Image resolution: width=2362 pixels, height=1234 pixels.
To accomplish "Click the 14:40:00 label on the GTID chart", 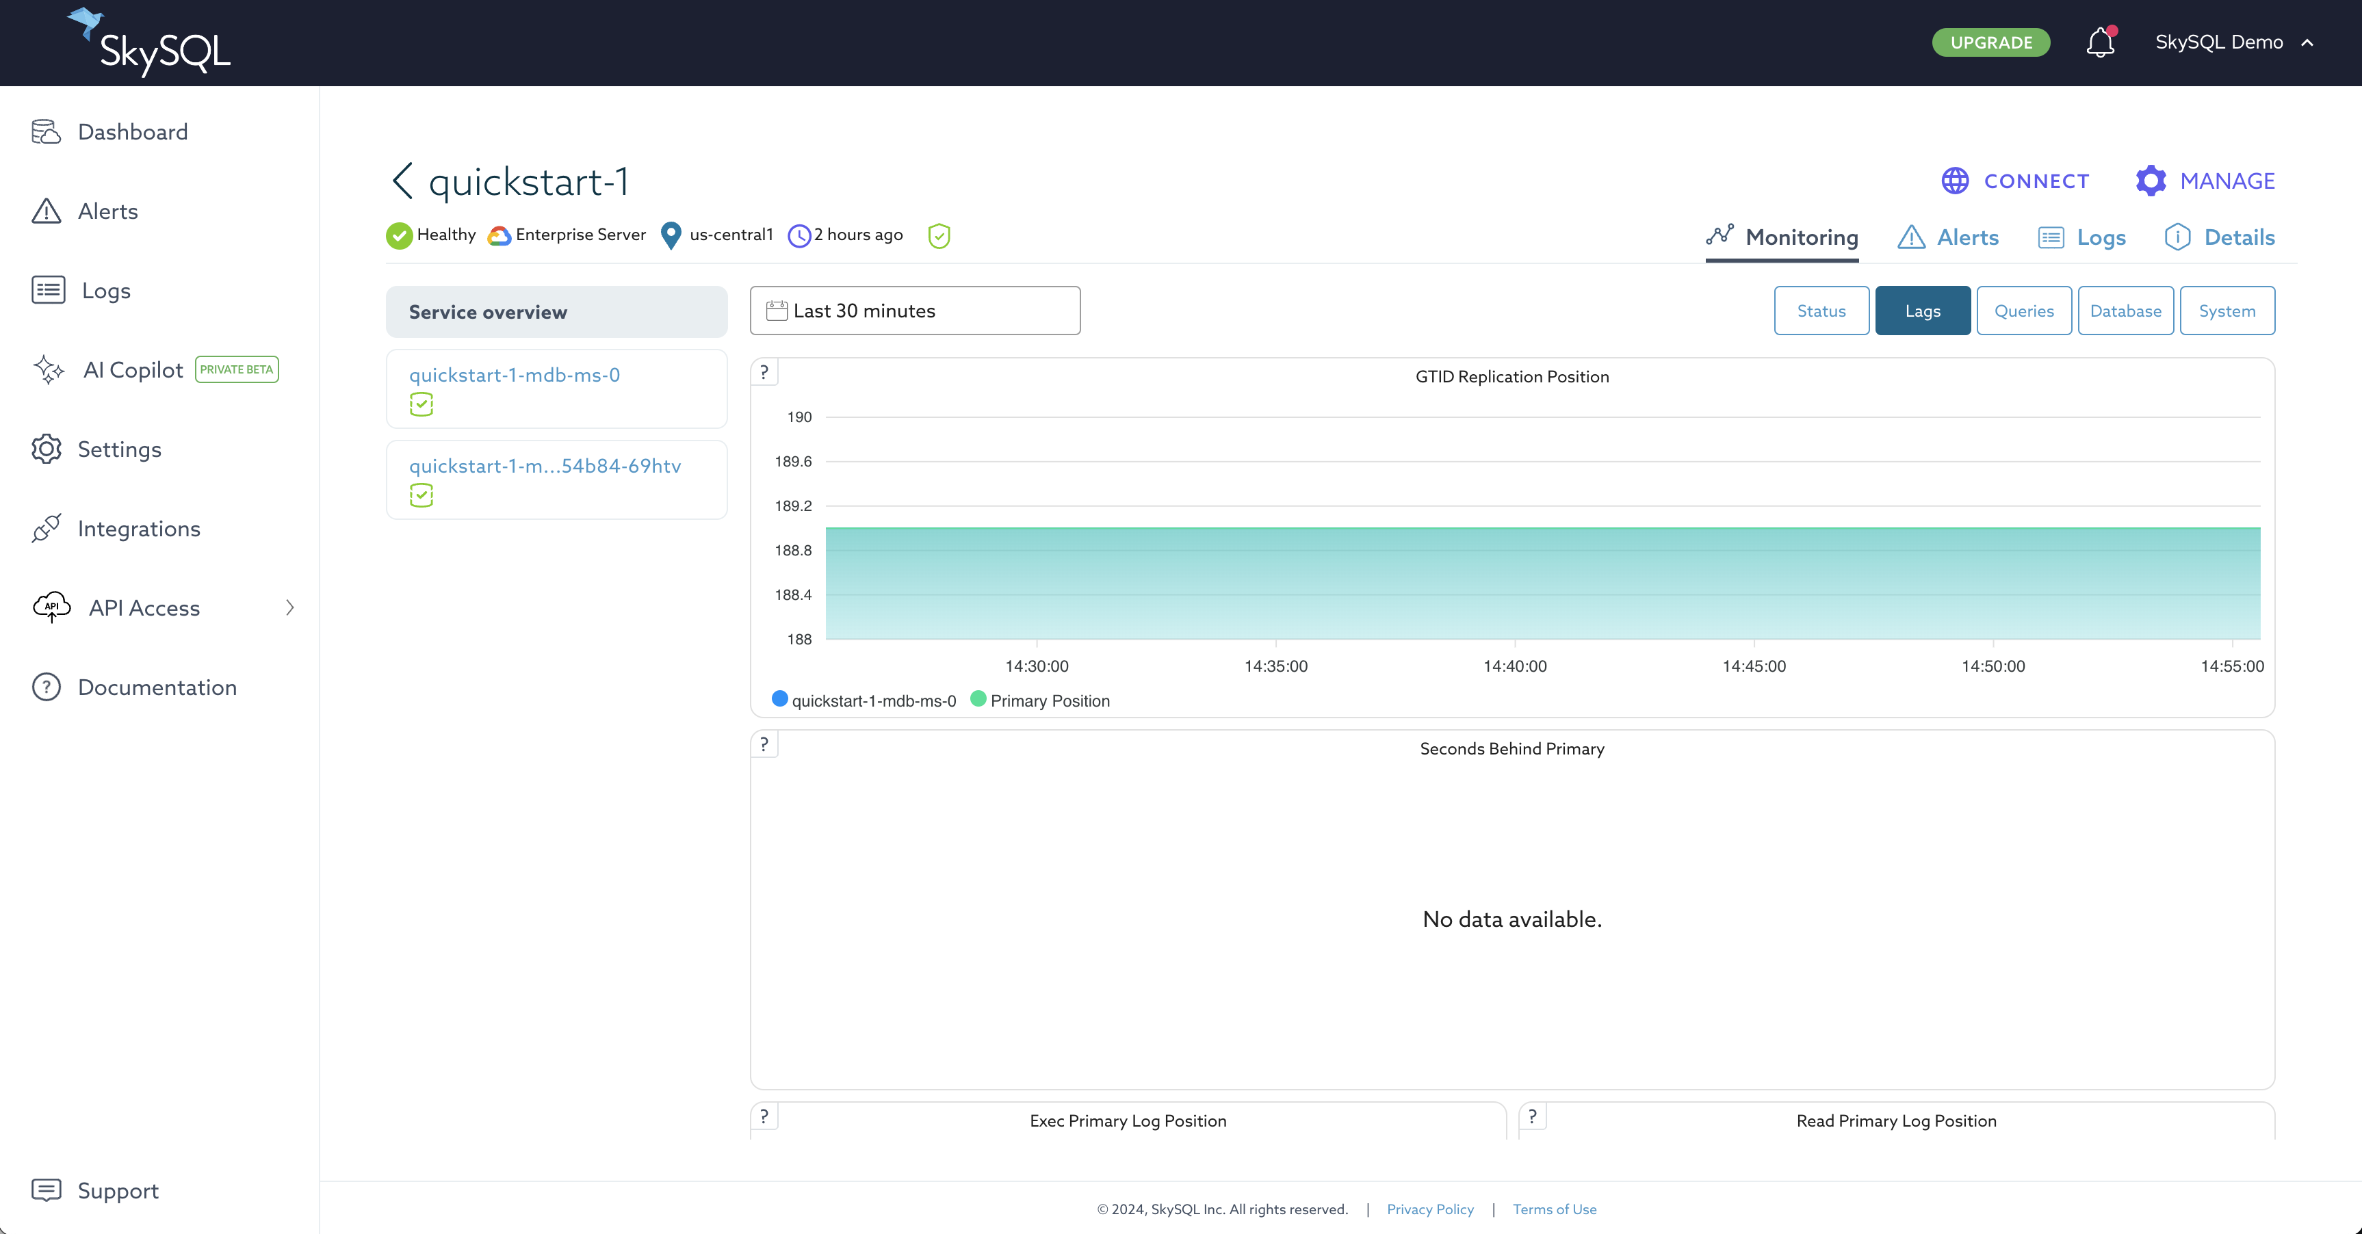I will (1515, 666).
